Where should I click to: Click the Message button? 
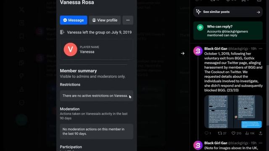pos(74,20)
